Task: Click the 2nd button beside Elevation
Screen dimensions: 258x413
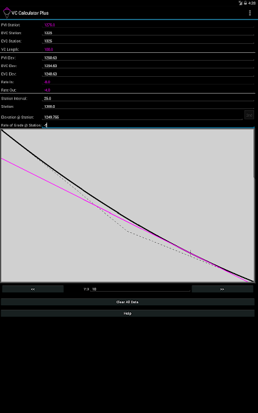Action: tap(249, 115)
